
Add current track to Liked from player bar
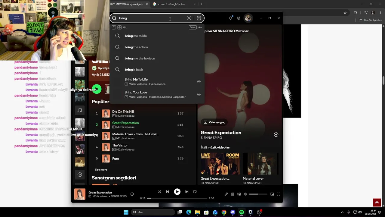point(132,194)
